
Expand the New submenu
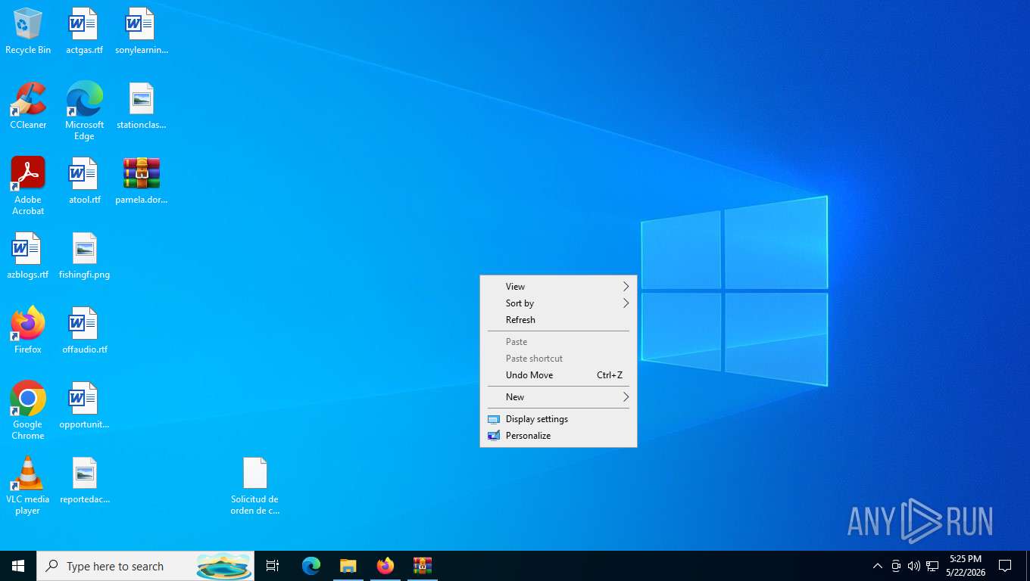tap(558, 397)
